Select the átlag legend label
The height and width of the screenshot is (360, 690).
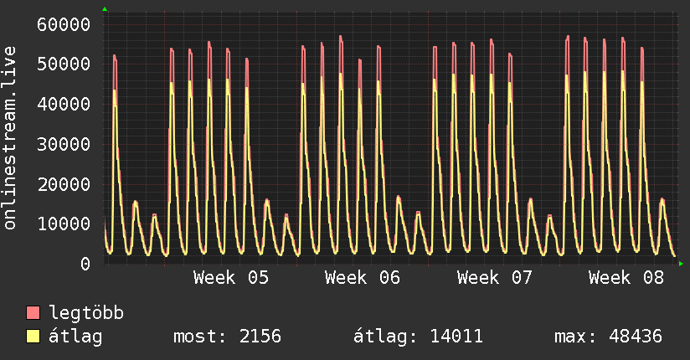point(75,337)
